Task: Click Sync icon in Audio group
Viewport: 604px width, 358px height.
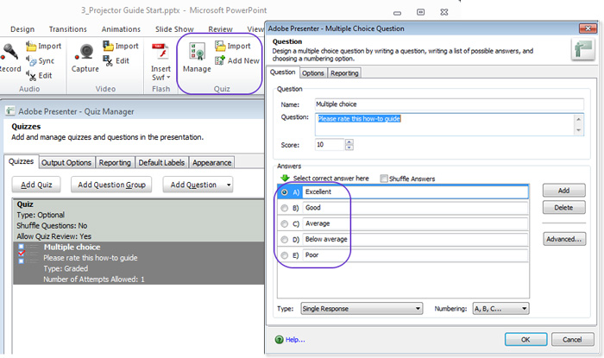Action: point(31,60)
